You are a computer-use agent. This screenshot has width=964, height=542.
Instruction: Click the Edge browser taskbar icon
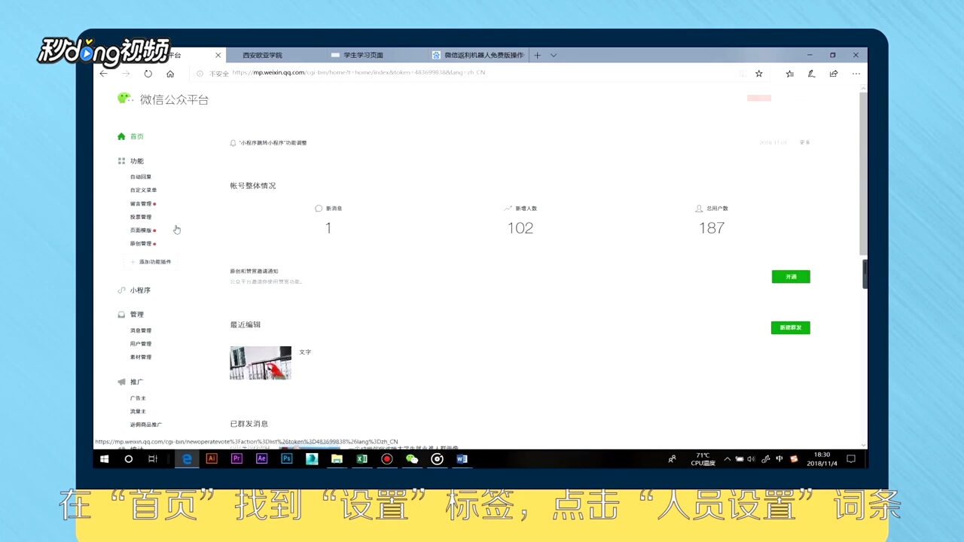[x=187, y=458]
